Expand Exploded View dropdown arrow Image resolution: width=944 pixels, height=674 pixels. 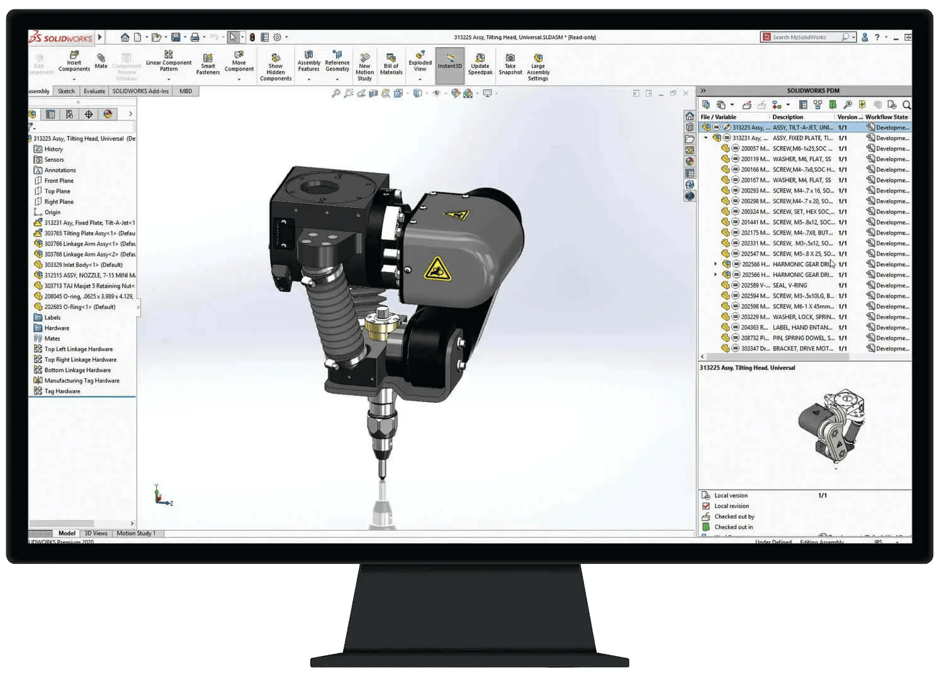420,79
